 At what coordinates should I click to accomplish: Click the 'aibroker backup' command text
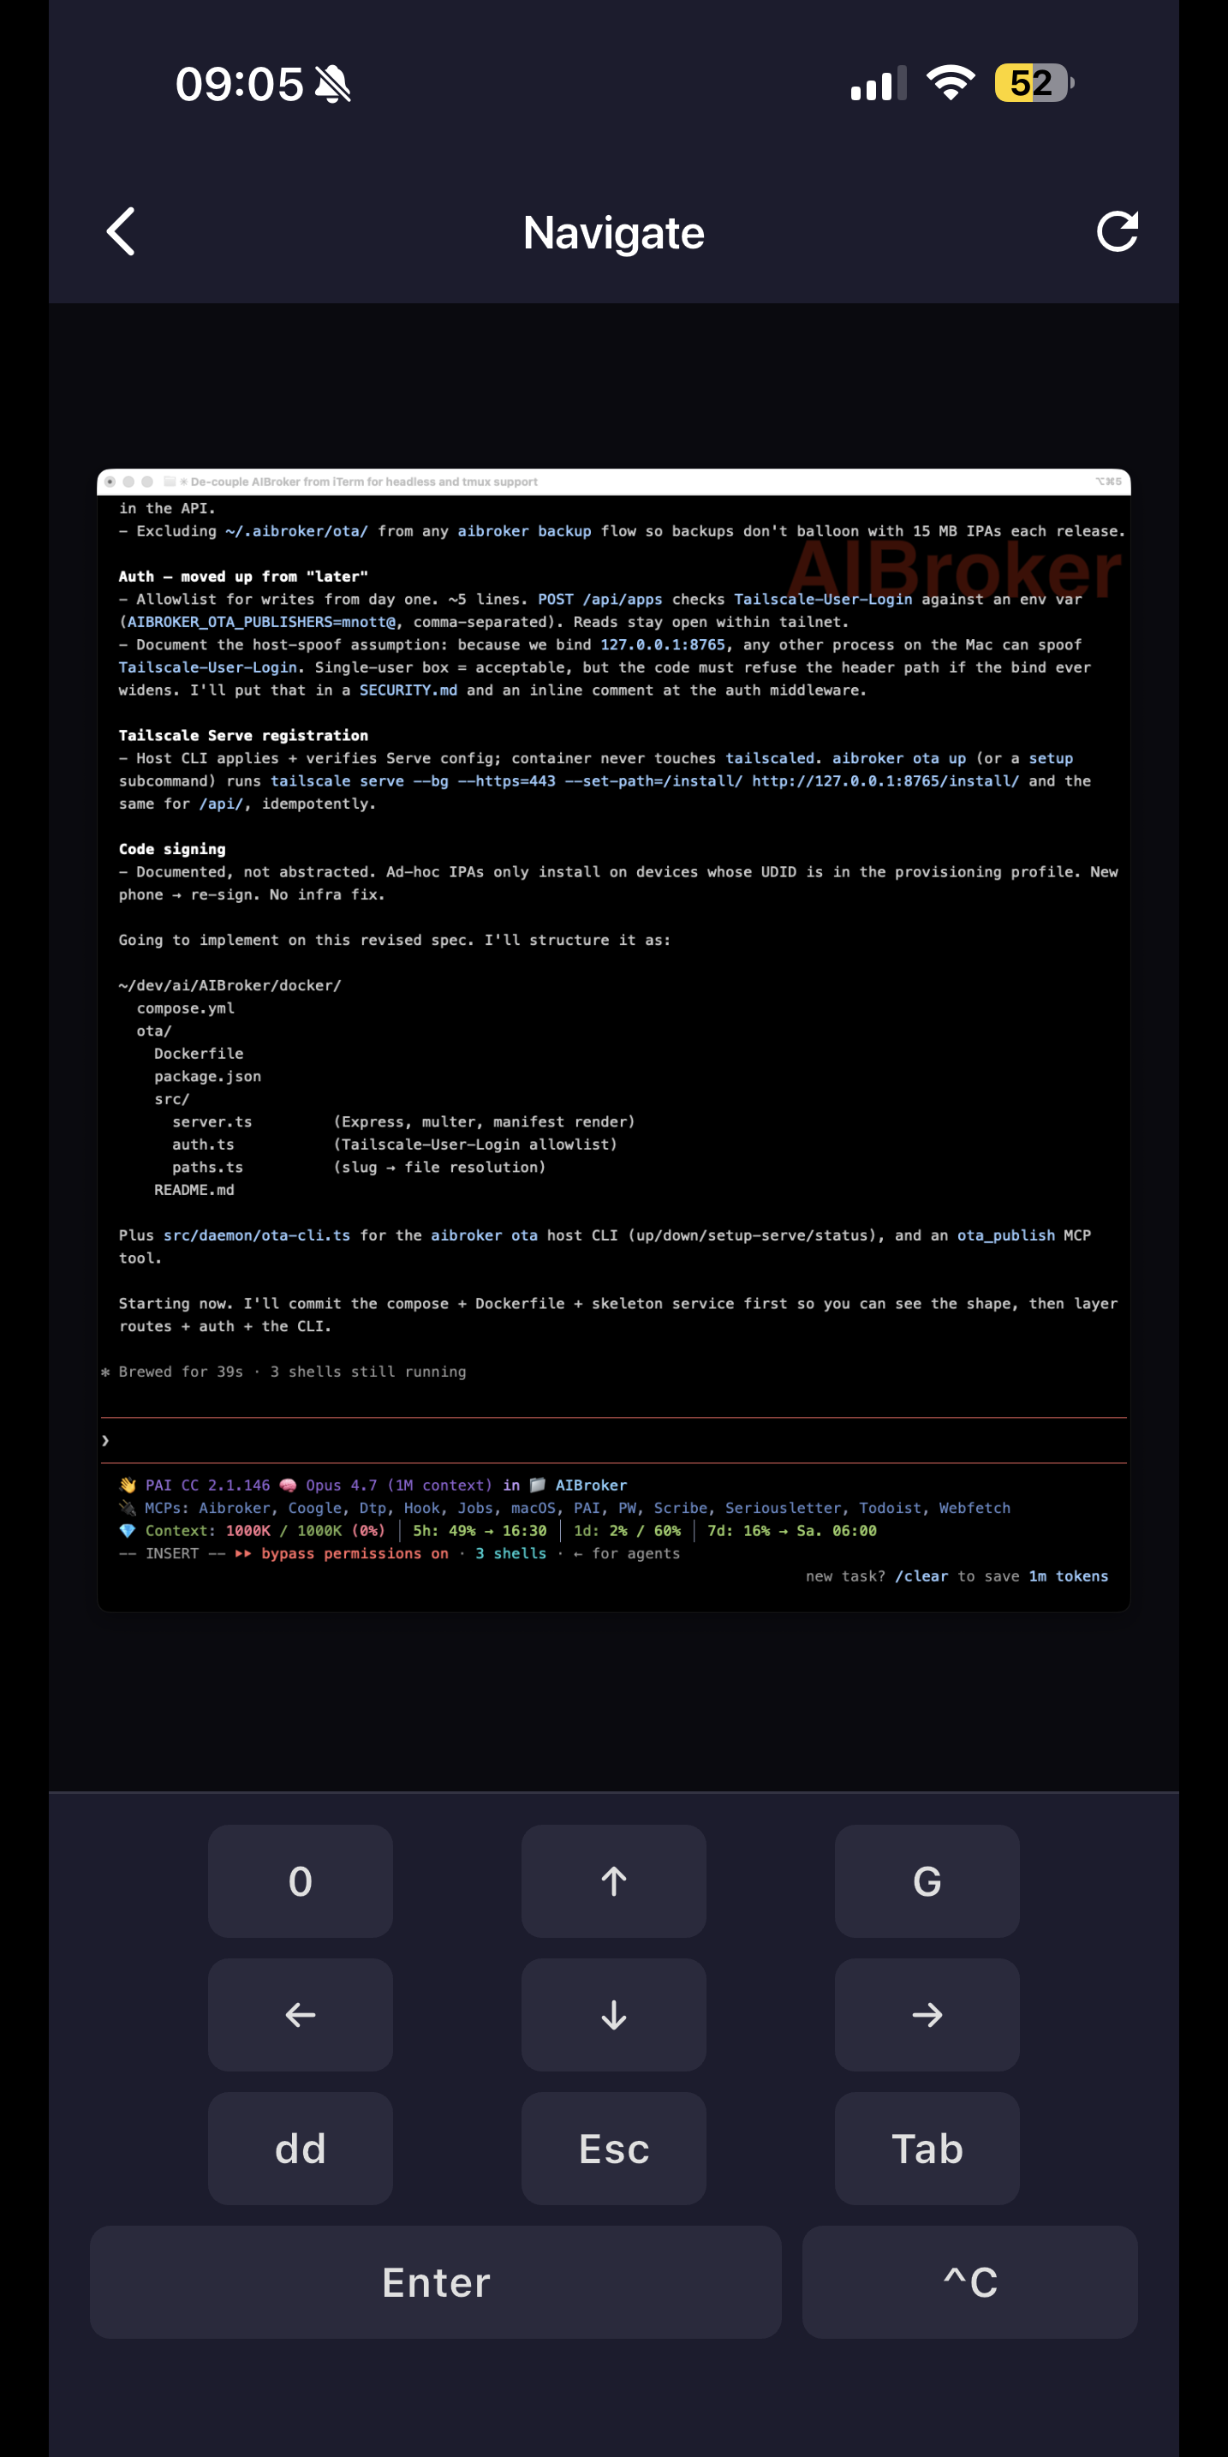coord(524,531)
